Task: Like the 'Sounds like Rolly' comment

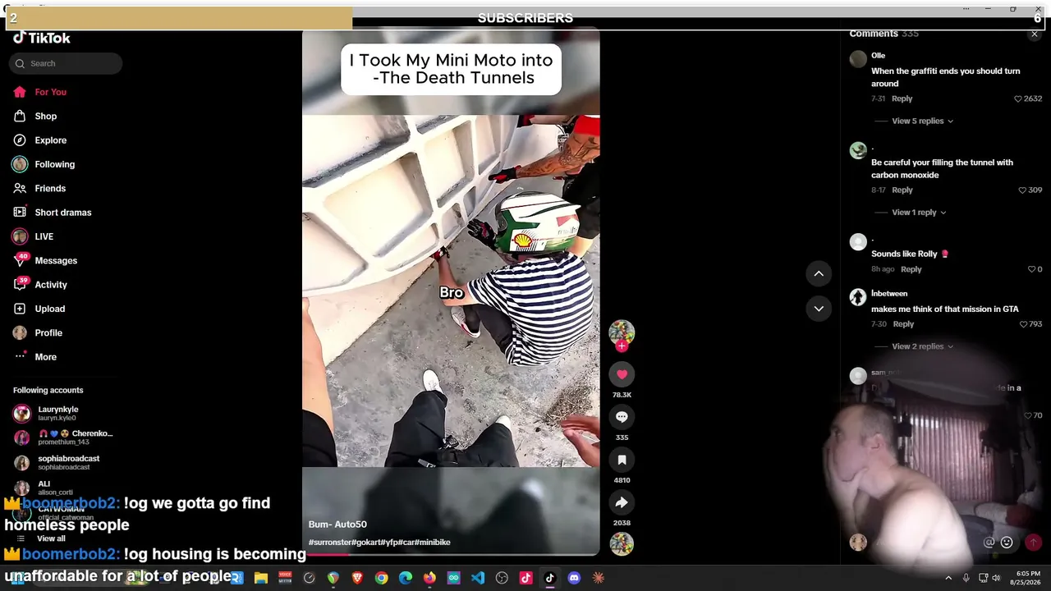Action: tap(1031, 269)
